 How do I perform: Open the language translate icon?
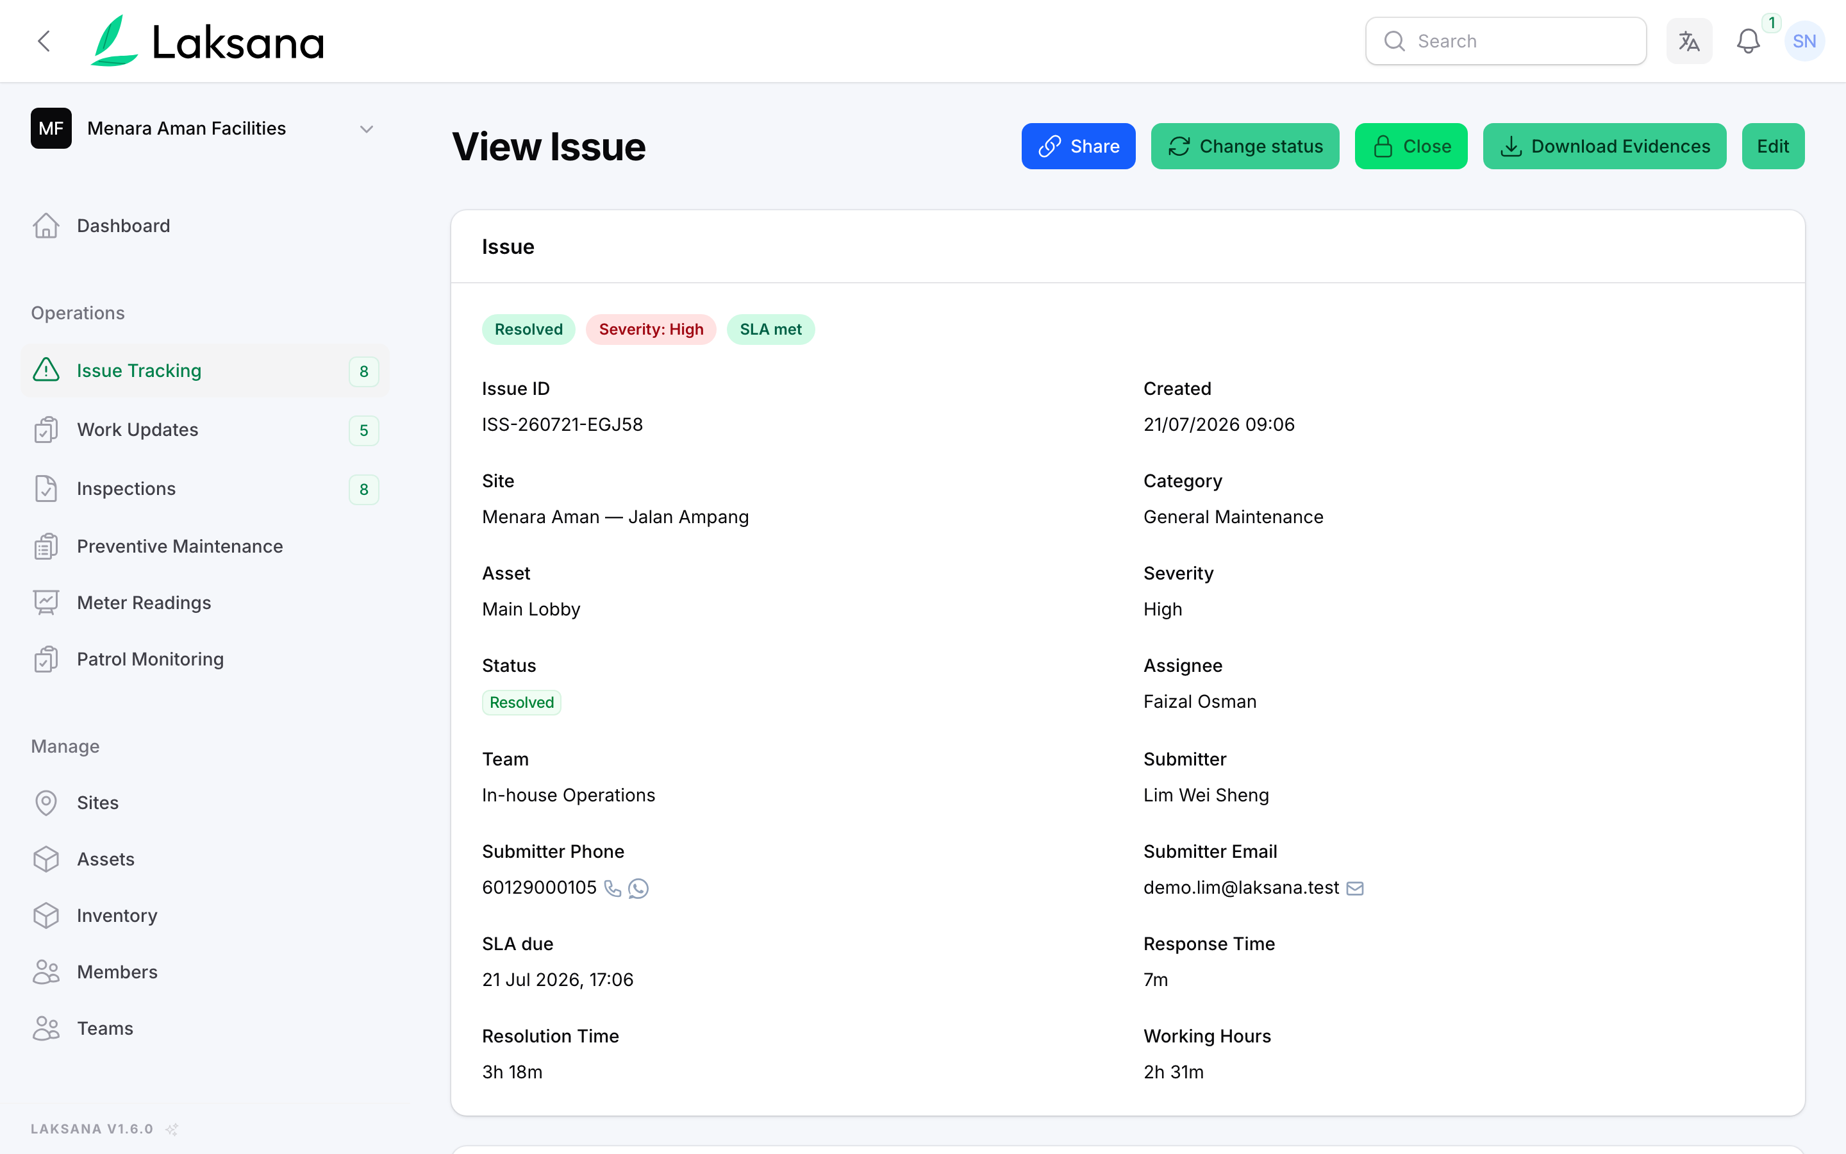click(1689, 41)
